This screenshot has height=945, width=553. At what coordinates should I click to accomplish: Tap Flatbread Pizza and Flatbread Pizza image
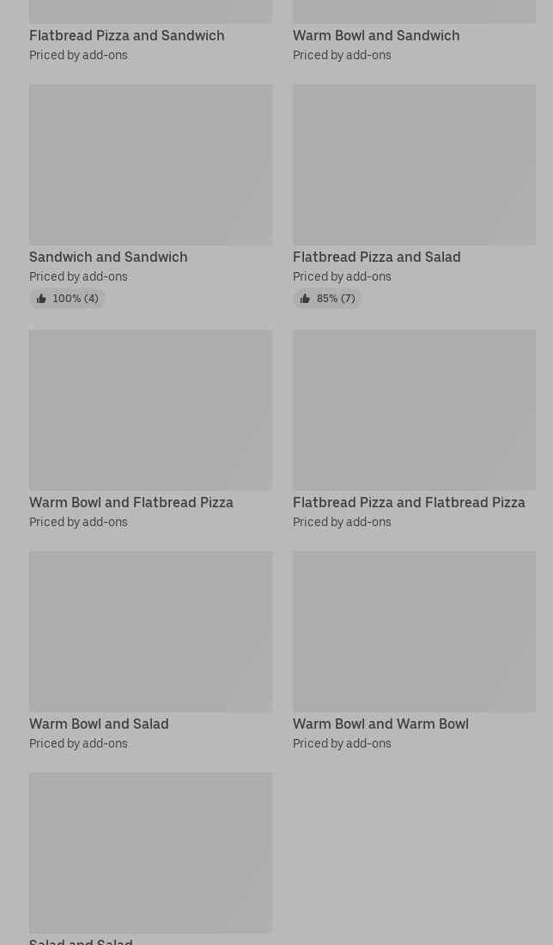pyautogui.click(x=414, y=410)
